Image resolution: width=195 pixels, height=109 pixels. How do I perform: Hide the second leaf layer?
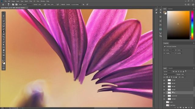pos(164,96)
